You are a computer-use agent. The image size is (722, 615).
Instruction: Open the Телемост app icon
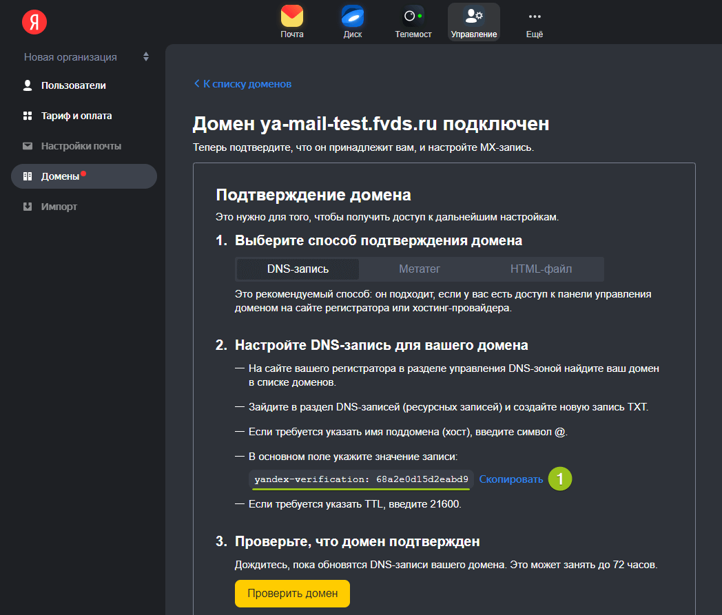tap(413, 16)
